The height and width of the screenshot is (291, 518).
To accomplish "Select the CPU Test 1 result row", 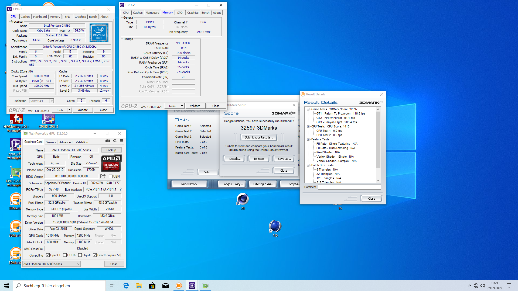I will click(329, 131).
